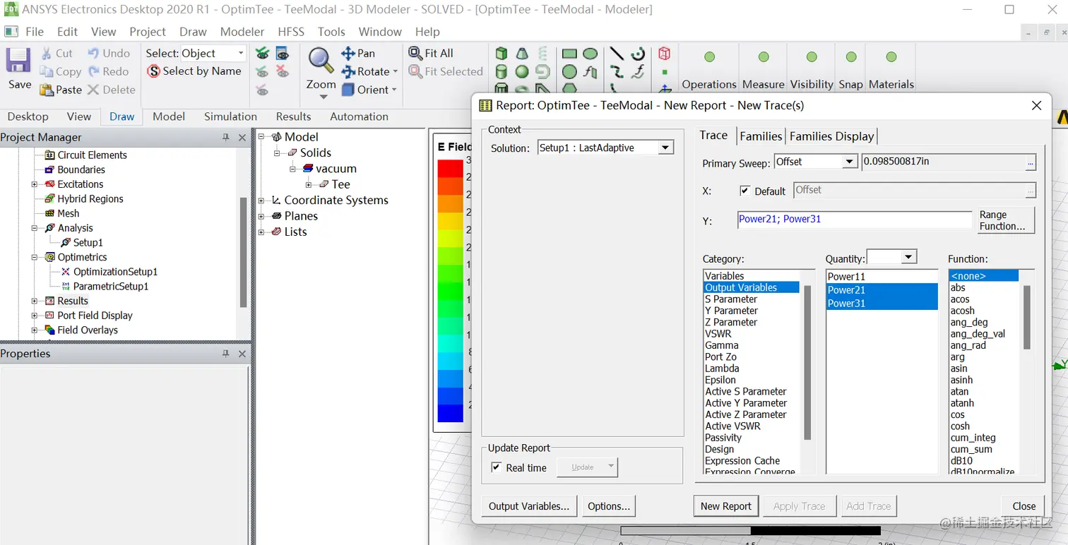Click the Select by Name icon
The height and width of the screenshot is (545, 1068).
pyautogui.click(x=153, y=71)
